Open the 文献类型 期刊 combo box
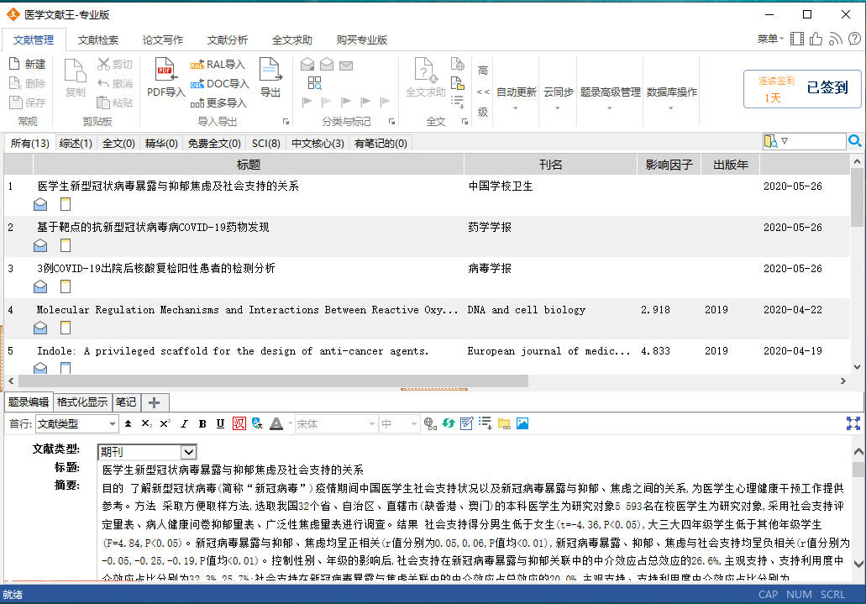This screenshot has width=866, height=604. coord(147,452)
